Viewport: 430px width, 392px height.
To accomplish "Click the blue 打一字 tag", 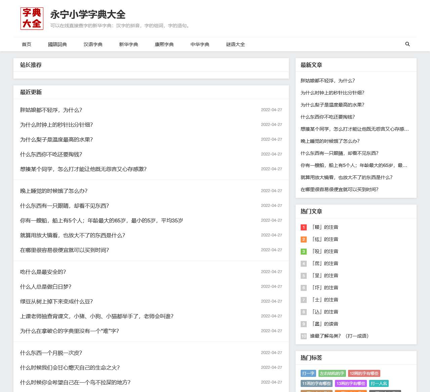I will pyautogui.click(x=308, y=373).
